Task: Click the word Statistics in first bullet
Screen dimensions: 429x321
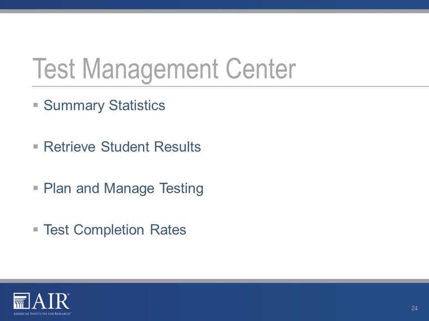Action: pyautogui.click(x=137, y=105)
